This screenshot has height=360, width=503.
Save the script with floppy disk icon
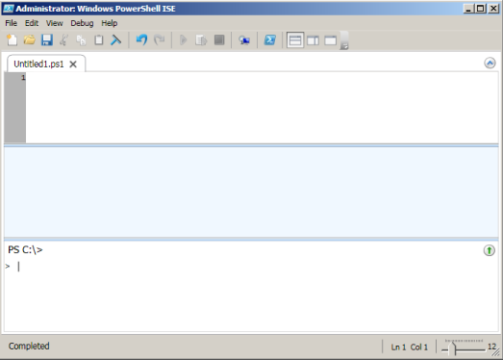pyautogui.click(x=47, y=40)
